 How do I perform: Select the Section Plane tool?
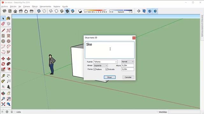[139, 11]
